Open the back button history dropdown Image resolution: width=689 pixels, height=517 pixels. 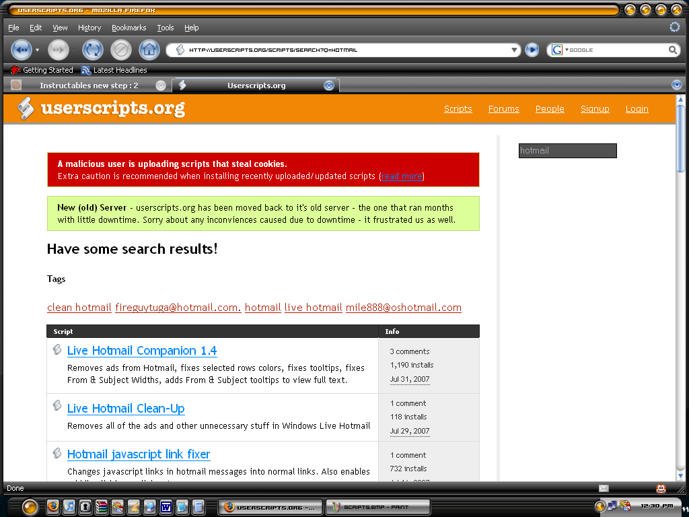point(39,50)
